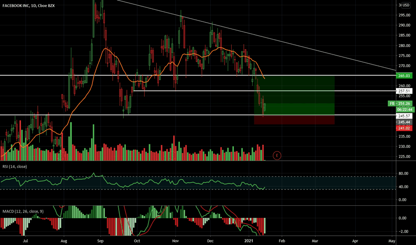Click the FB 251.26 current price tag
This screenshot has width=416, height=245.
pos(400,103)
